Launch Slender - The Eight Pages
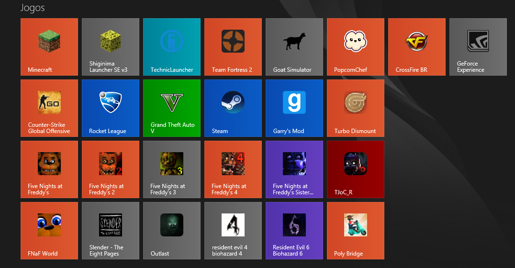 point(111,231)
